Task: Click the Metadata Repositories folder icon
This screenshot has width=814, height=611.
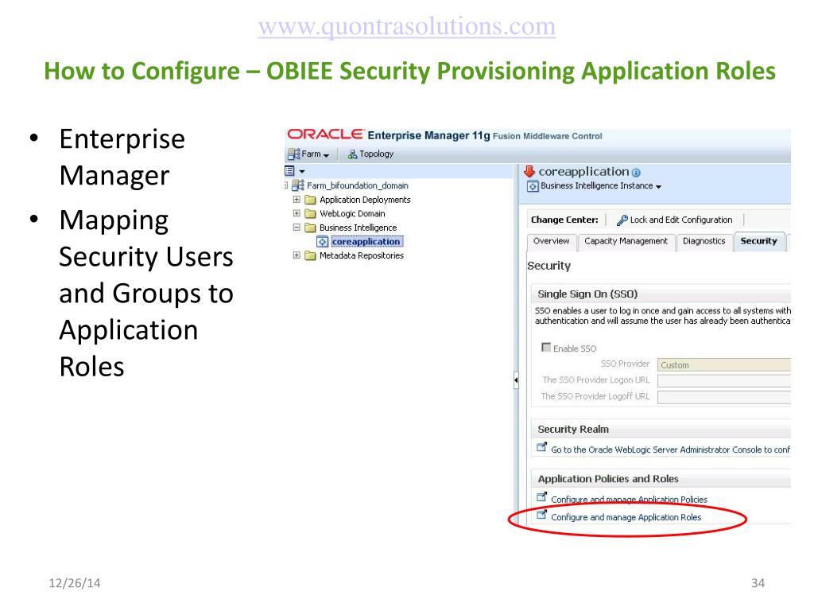Action: [311, 255]
